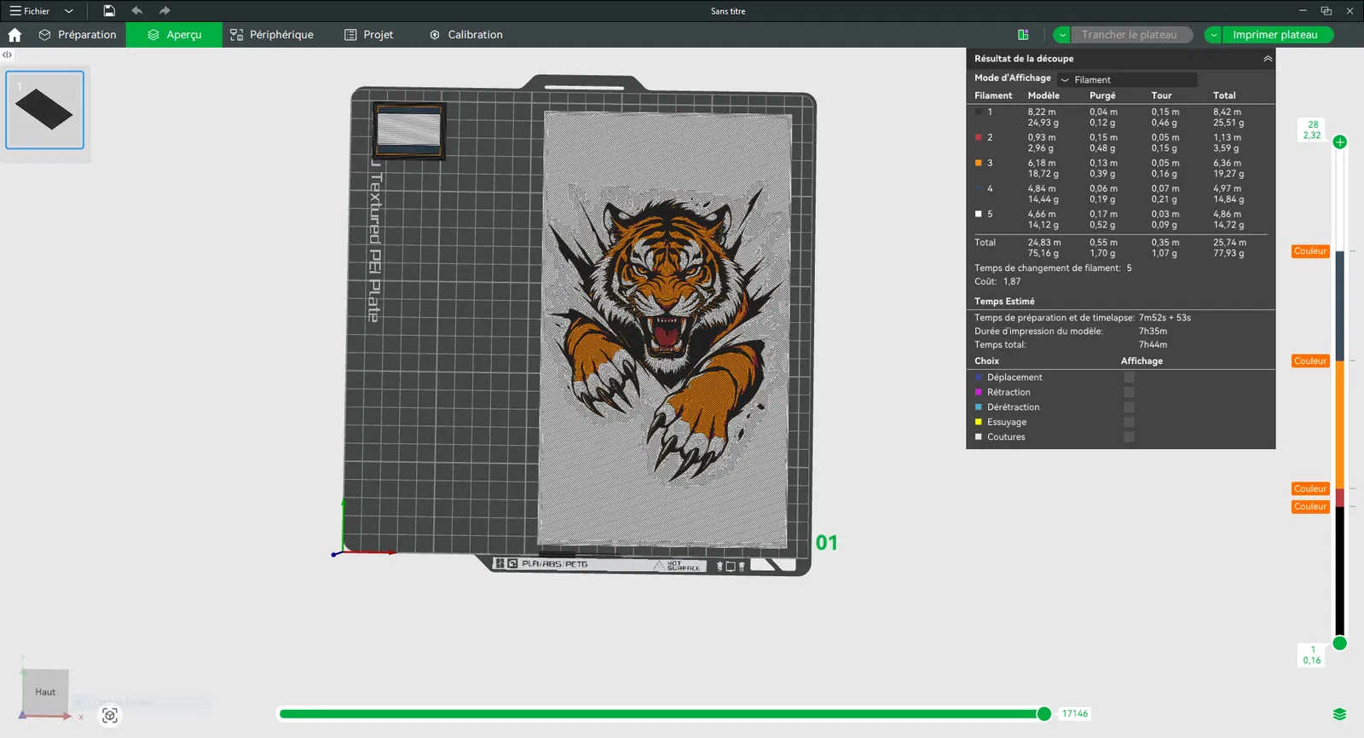The width and height of the screenshot is (1364, 738).
Task: Click the compare view icon in toolbar
Action: [1023, 35]
